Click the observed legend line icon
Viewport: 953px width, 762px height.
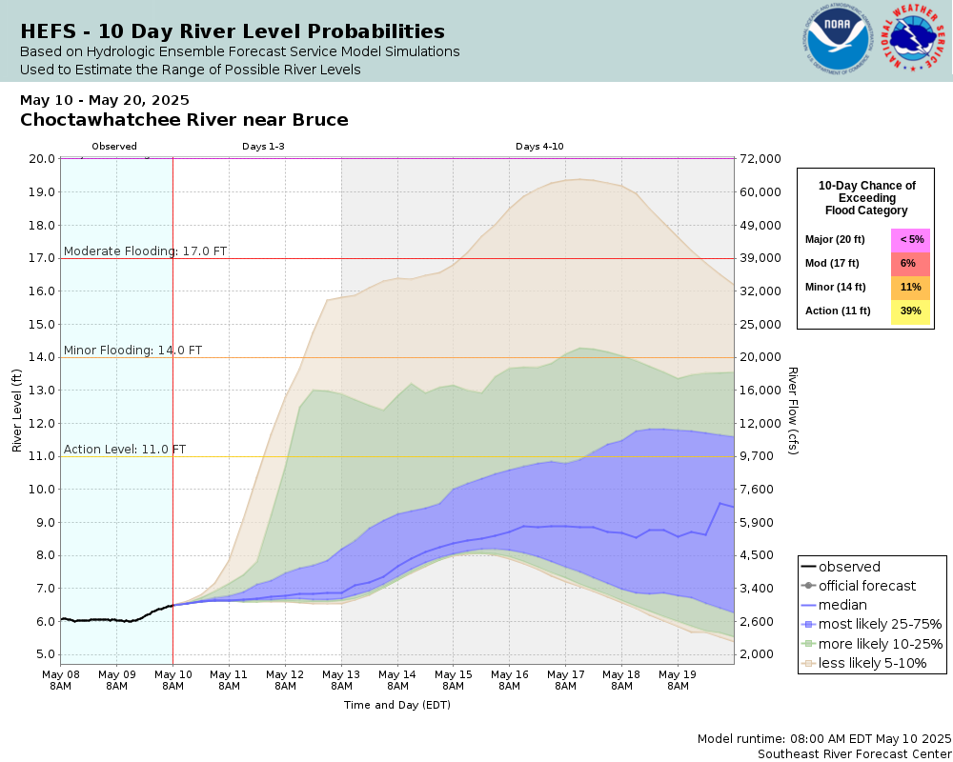tap(808, 567)
